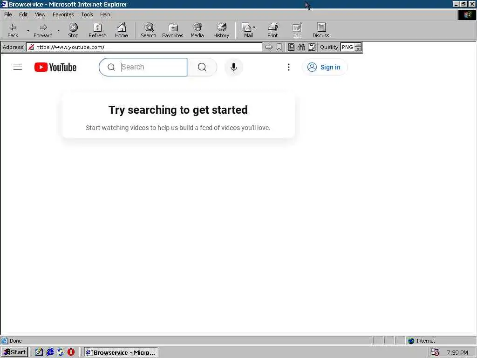Click the 'Start watching videos' subtitle text
This screenshot has height=358, width=477.
pyautogui.click(x=178, y=128)
